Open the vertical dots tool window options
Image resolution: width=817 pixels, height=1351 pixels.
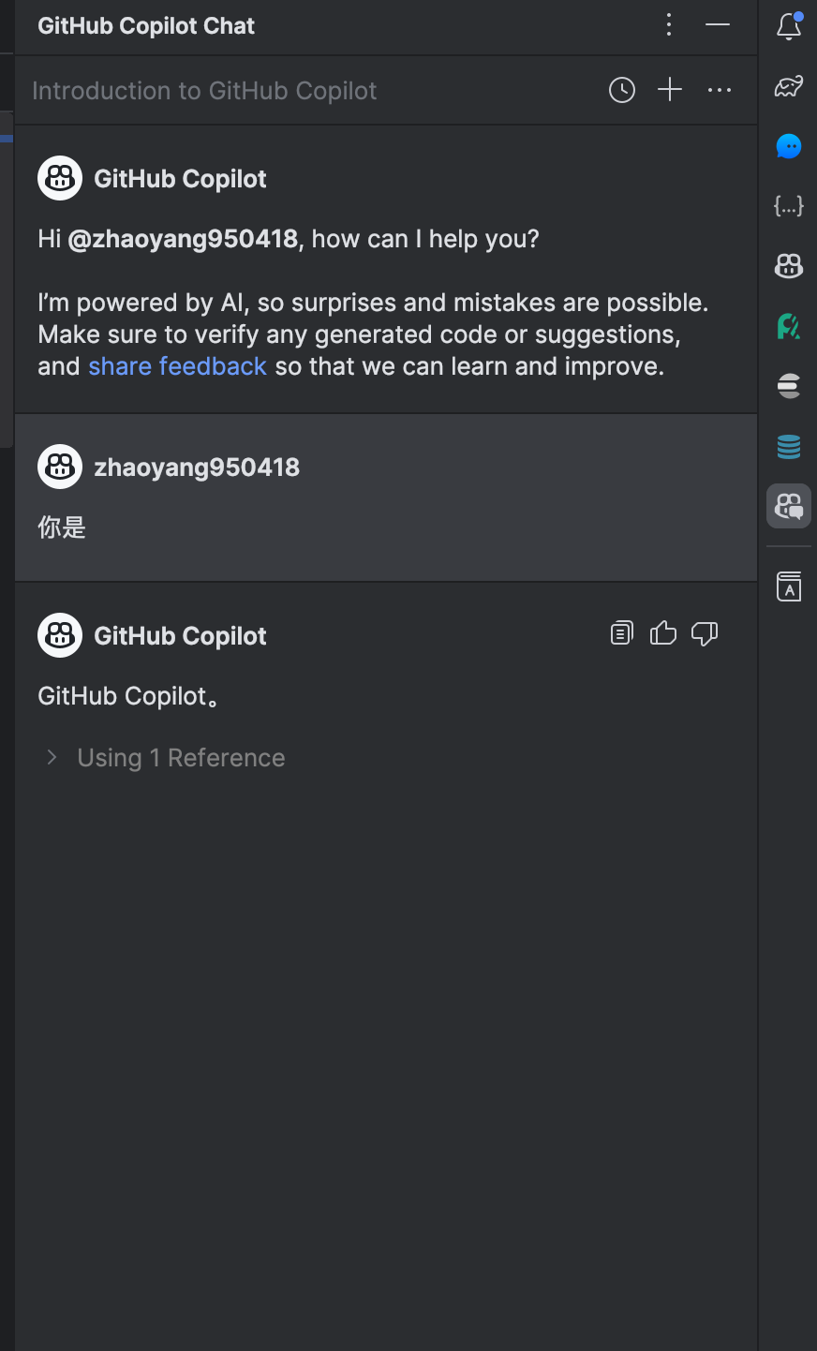669,24
